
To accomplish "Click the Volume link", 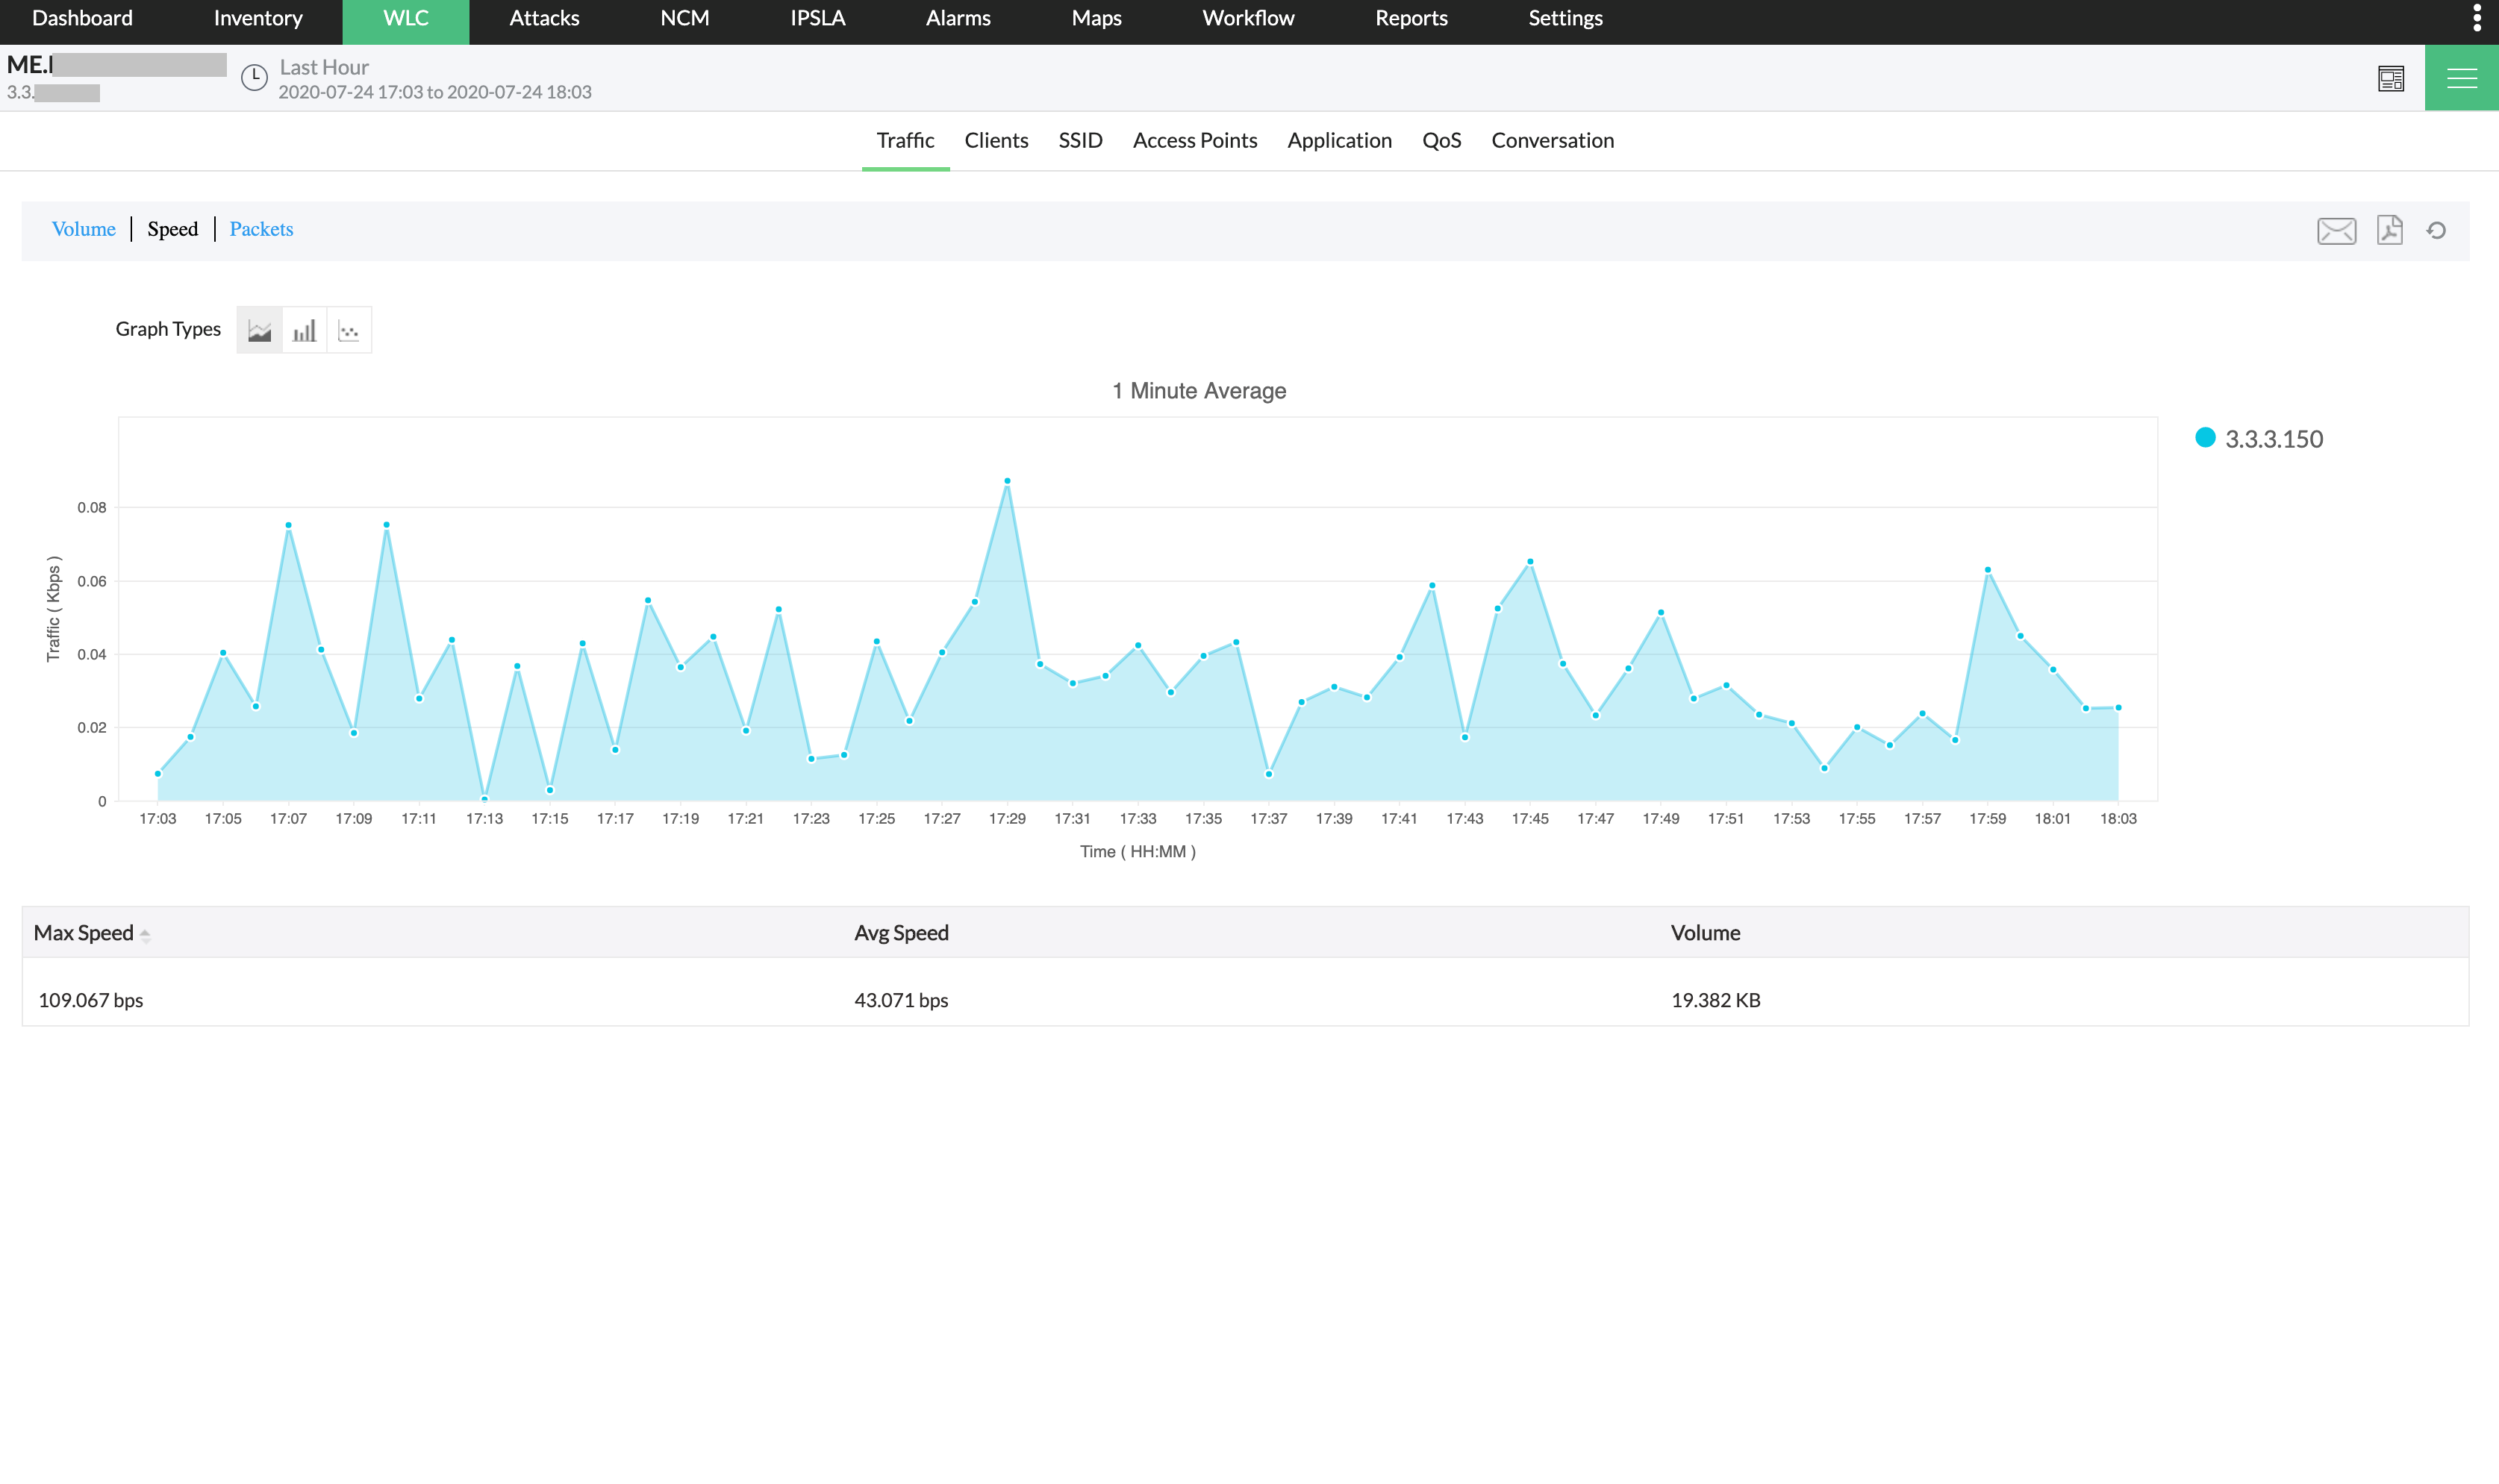I will (83, 229).
